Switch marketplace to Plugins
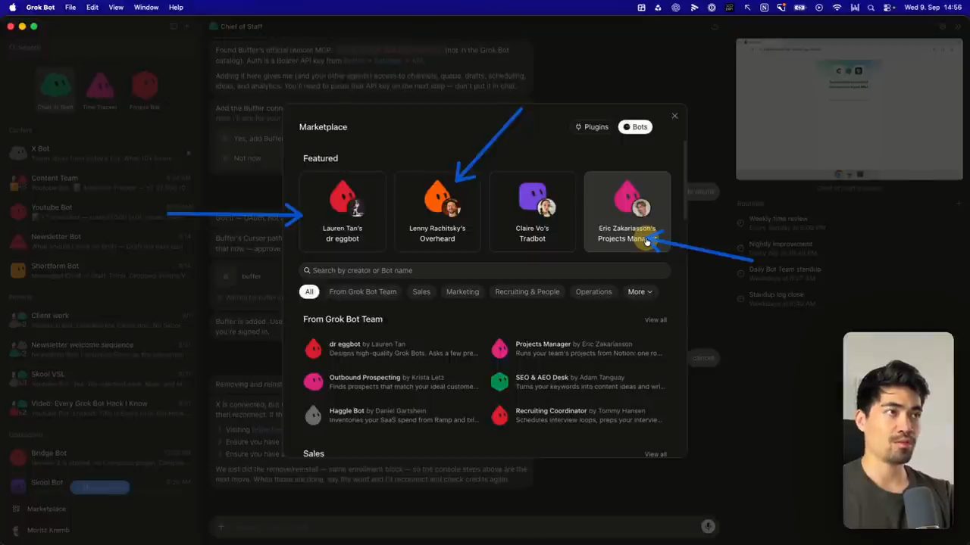The height and width of the screenshot is (545, 970). pyautogui.click(x=592, y=127)
